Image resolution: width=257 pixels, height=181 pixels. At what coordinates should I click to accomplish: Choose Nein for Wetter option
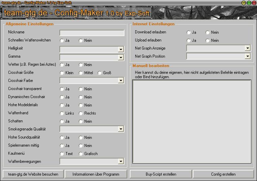pos(81,65)
